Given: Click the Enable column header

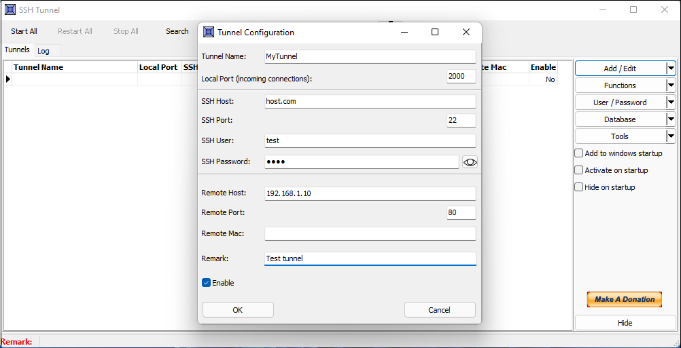Looking at the screenshot, I should [543, 67].
